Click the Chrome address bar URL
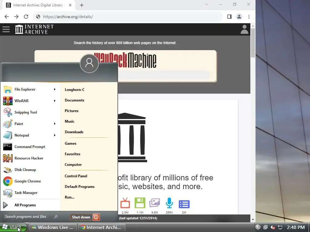Image resolution: width=310 pixels, height=232 pixels. (68, 17)
